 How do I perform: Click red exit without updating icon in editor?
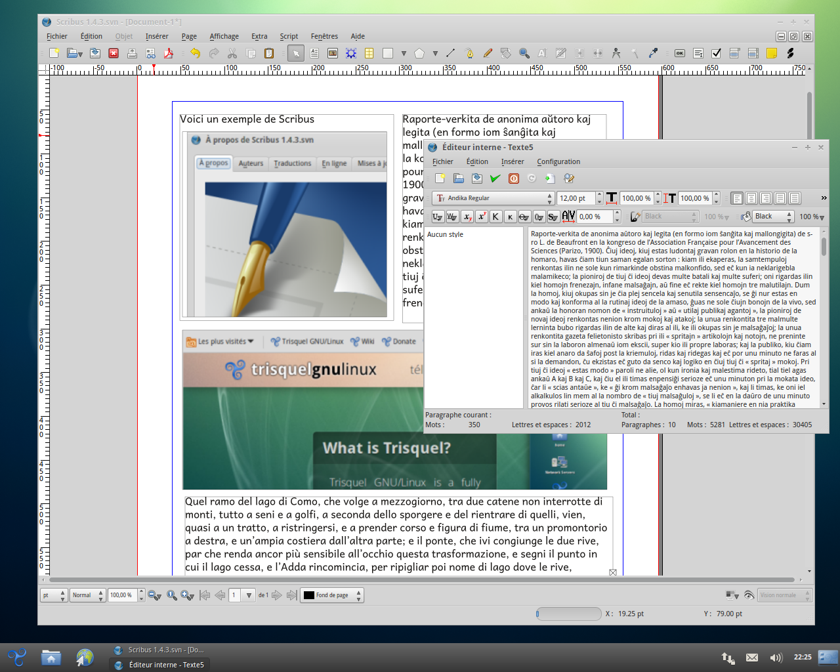(514, 178)
